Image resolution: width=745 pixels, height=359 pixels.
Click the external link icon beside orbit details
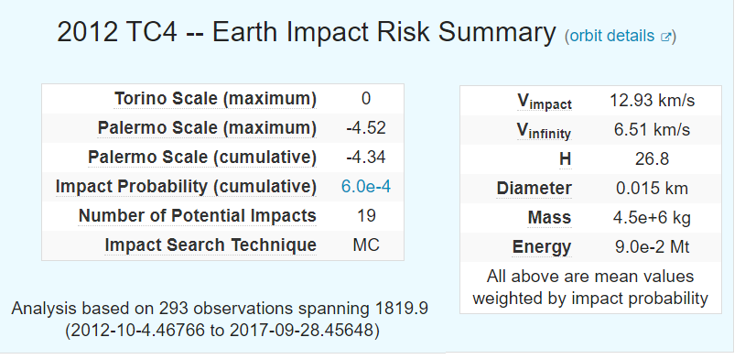[665, 37]
